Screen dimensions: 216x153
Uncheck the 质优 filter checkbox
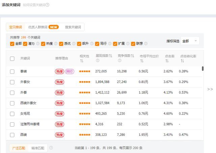[x=61, y=44]
